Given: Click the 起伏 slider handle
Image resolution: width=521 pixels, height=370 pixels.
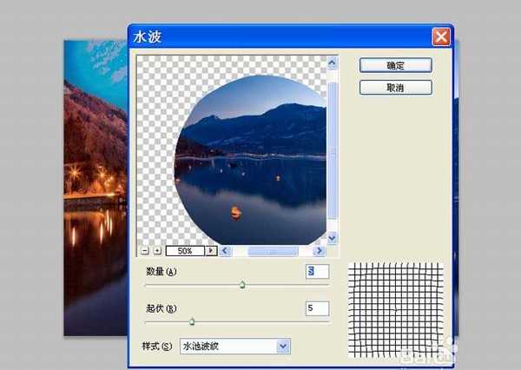Looking at the screenshot, I should pyautogui.click(x=192, y=321).
